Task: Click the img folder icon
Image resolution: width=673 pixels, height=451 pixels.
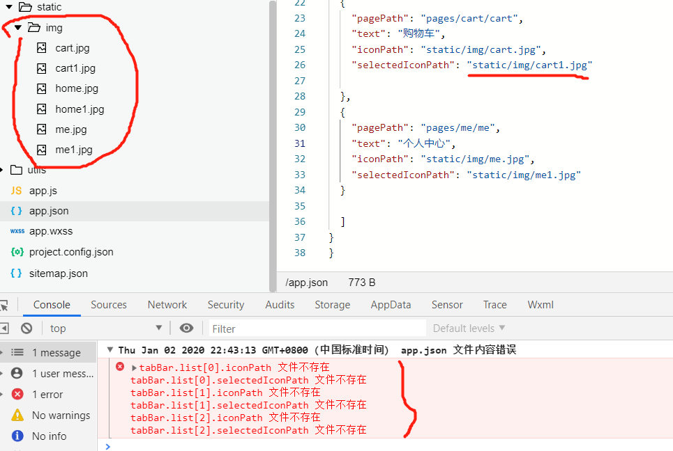Action: pyautogui.click(x=34, y=28)
